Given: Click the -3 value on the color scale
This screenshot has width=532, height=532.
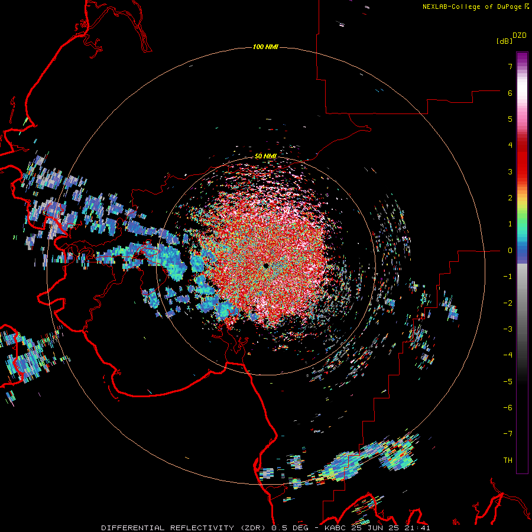Looking at the screenshot, I should tap(508, 329).
